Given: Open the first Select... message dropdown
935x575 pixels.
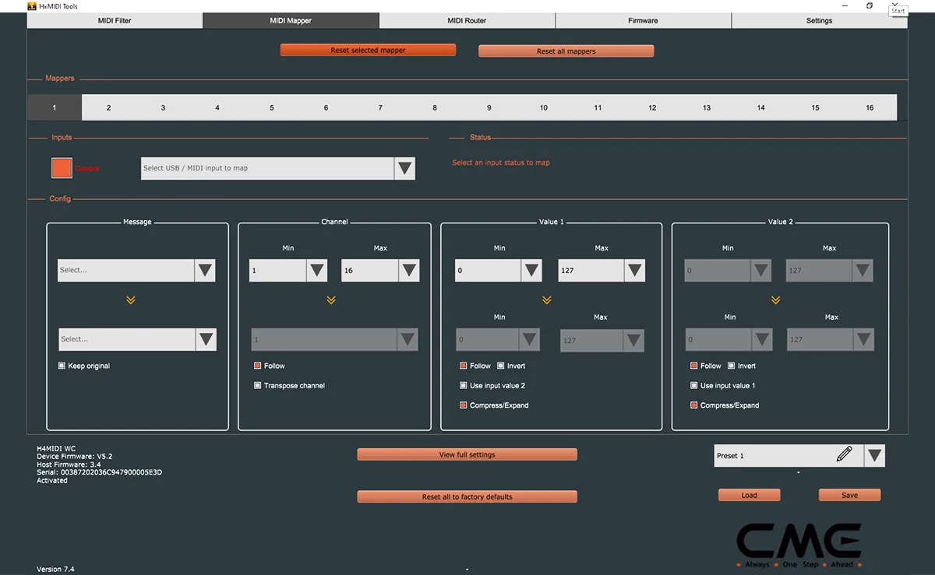Looking at the screenshot, I should [205, 270].
